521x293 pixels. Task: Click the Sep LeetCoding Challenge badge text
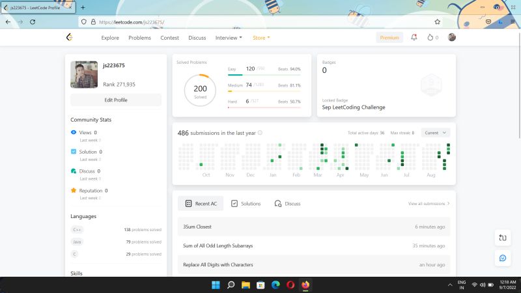(x=354, y=107)
